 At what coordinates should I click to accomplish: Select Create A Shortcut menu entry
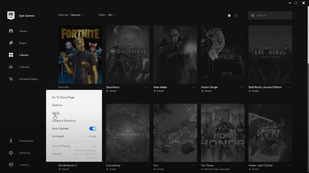[x=64, y=121]
